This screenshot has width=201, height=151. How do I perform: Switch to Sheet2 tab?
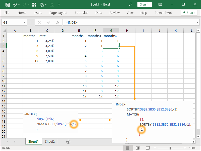50,142
